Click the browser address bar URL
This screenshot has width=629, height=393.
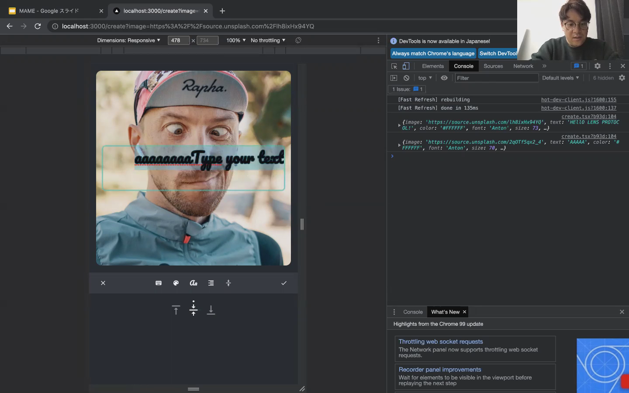pyautogui.click(x=188, y=26)
